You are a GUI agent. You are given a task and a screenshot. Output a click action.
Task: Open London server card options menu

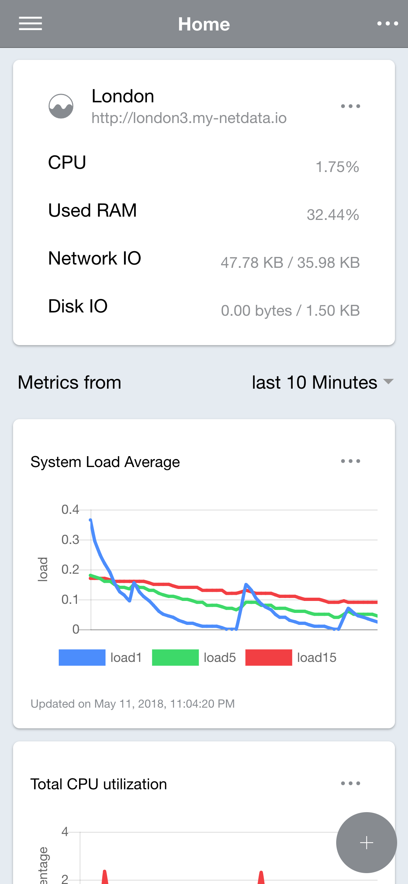(x=350, y=106)
